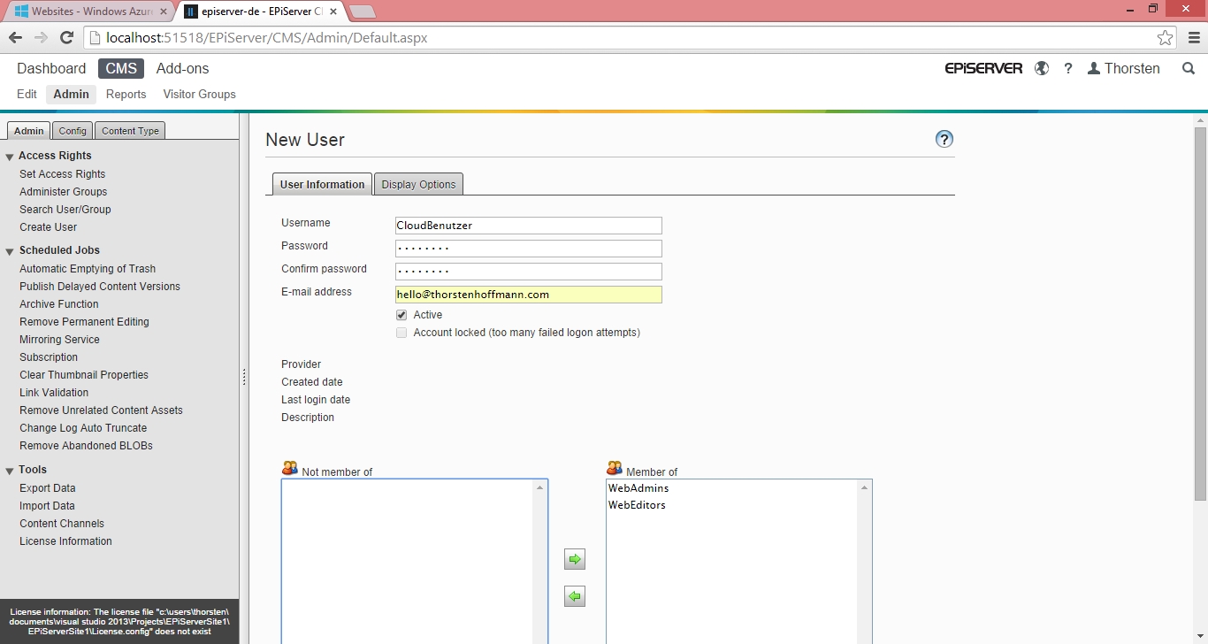The image size is (1208, 644).
Task: Click the globe icon in header
Action: pyautogui.click(x=1042, y=69)
